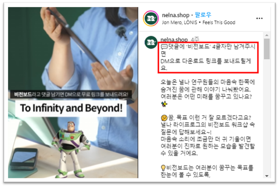Click the sparkles emoji in the caption
The height and width of the screenshot is (187, 279).
(x=164, y=104)
